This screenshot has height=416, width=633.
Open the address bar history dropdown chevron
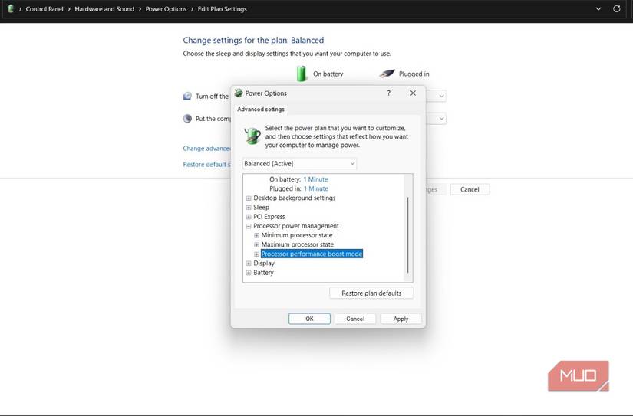coord(598,9)
